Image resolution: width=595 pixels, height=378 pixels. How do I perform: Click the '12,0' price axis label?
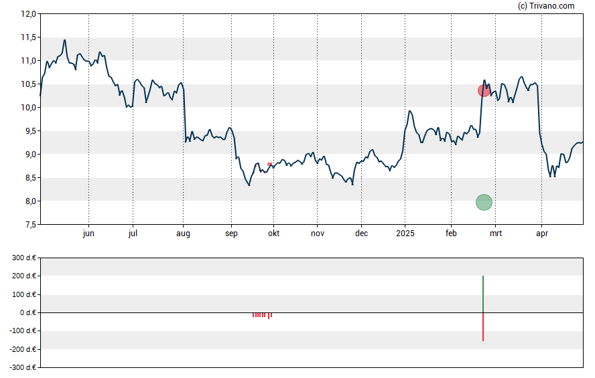click(28, 14)
